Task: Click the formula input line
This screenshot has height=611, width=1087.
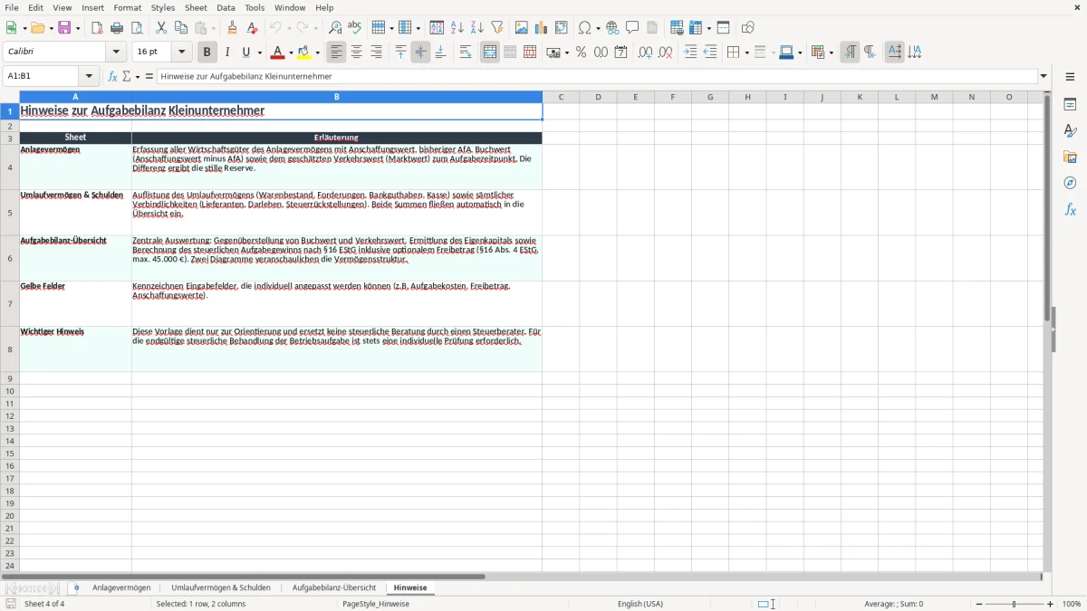Action: tap(597, 76)
